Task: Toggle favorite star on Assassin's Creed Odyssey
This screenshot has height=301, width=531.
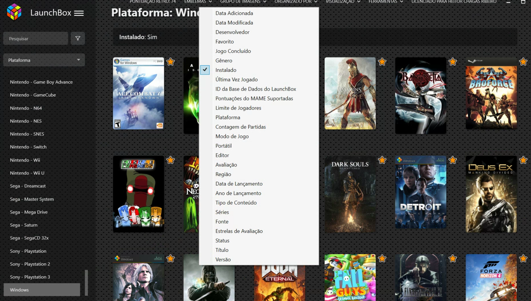Action: [x=382, y=62]
